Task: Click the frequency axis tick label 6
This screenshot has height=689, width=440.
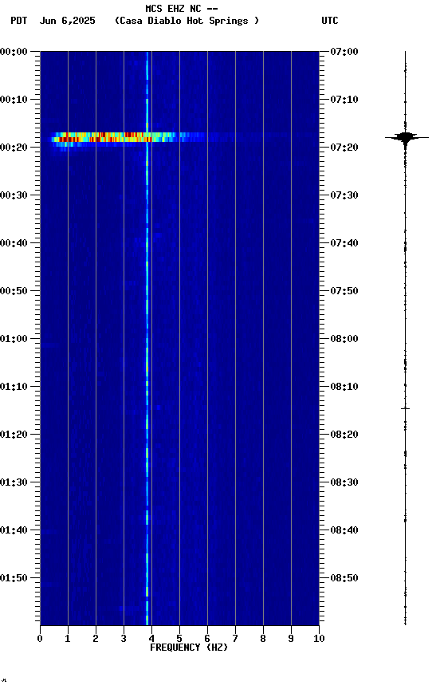Action: 207,639
